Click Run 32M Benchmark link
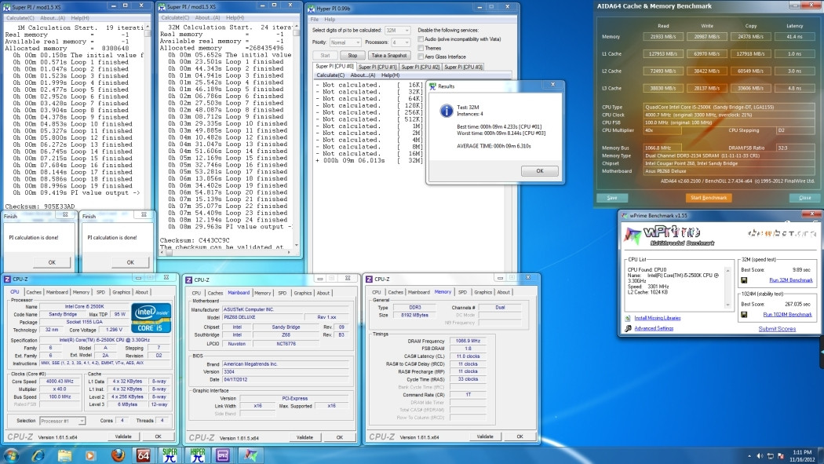Image resolution: width=824 pixels, height=464 pixels. coord(791,280)
